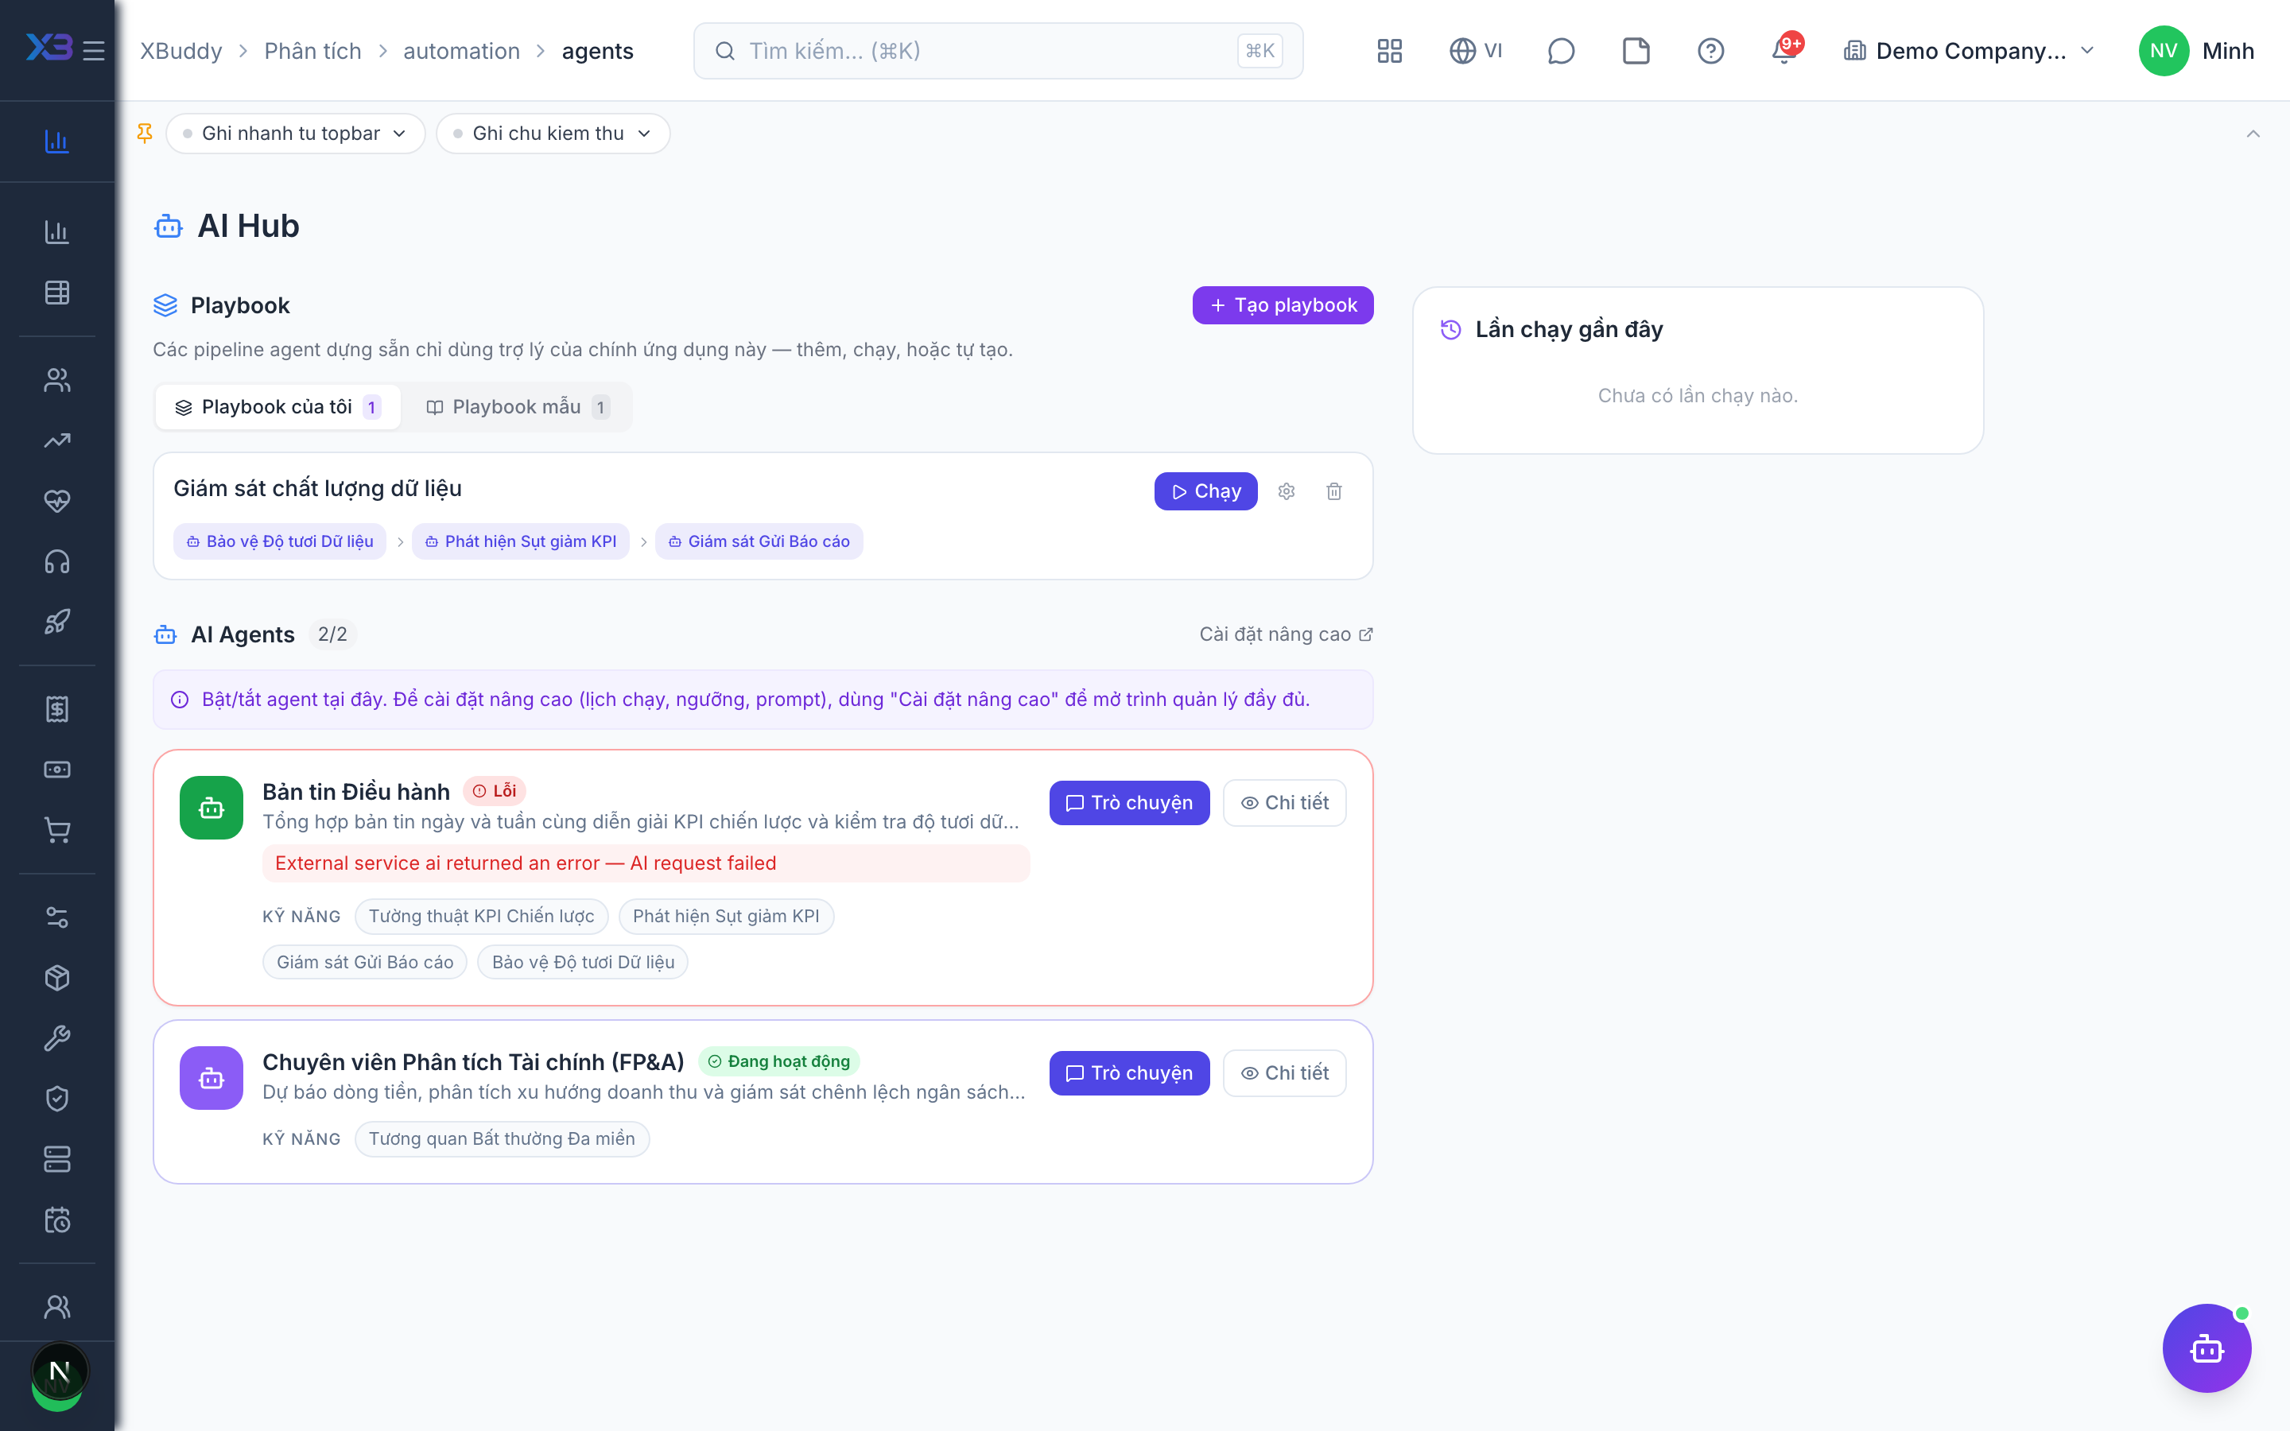The width and height of the screenshot is (2290, 1431).
Task: Click the Tạo playbook button
Action: pos(1283,304)
